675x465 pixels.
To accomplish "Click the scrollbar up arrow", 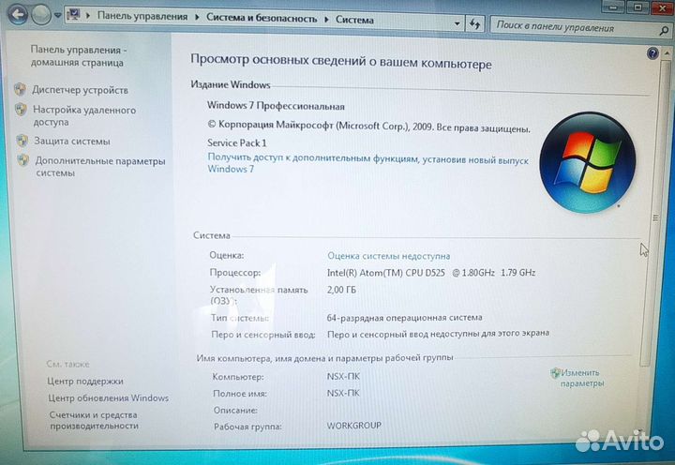I will point(667,52).
